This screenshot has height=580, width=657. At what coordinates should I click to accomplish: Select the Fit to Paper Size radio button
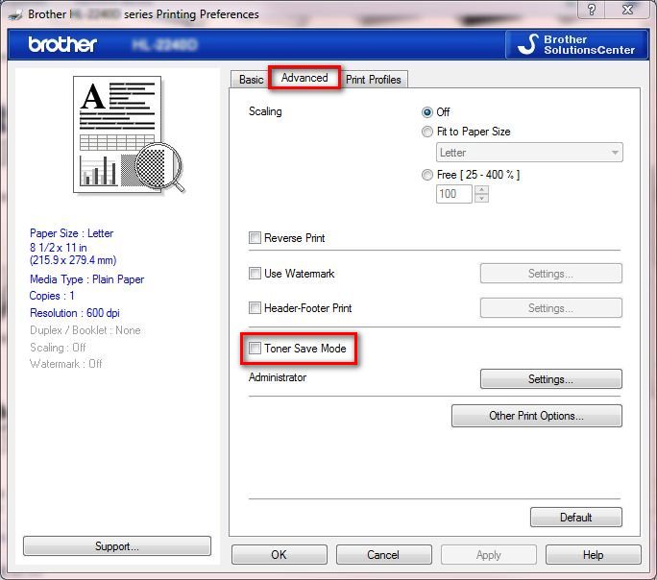click(x=427, y=132)
